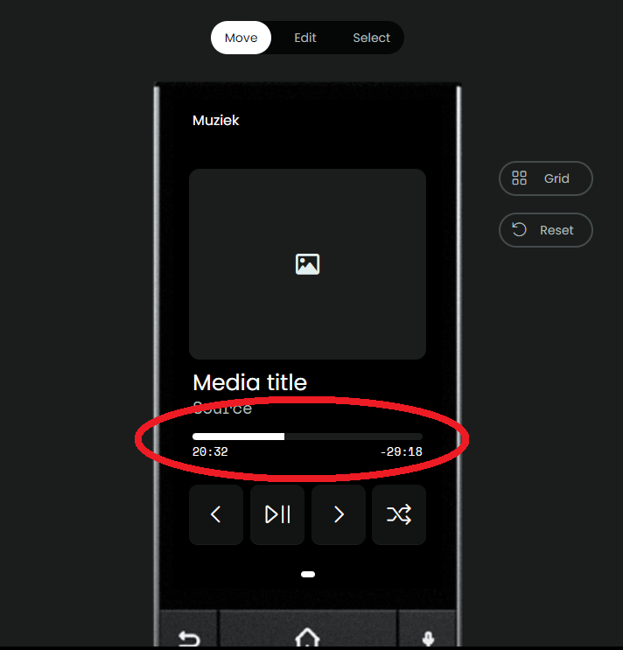Click the four-squares Grid icon
The width and height of the screenshot is (623, 650).
click(x=519, y=178)
